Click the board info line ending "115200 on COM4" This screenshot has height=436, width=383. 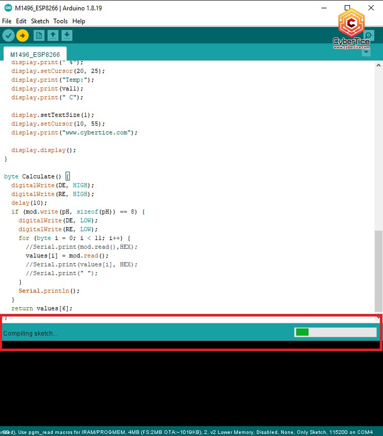tap(187, 432)
